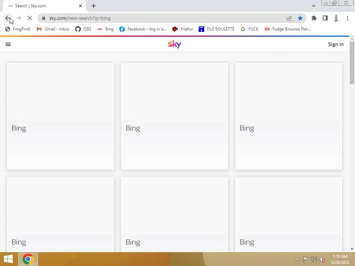
Task: Open the Sky hamburger menu
Action: (x=8, y=44)
